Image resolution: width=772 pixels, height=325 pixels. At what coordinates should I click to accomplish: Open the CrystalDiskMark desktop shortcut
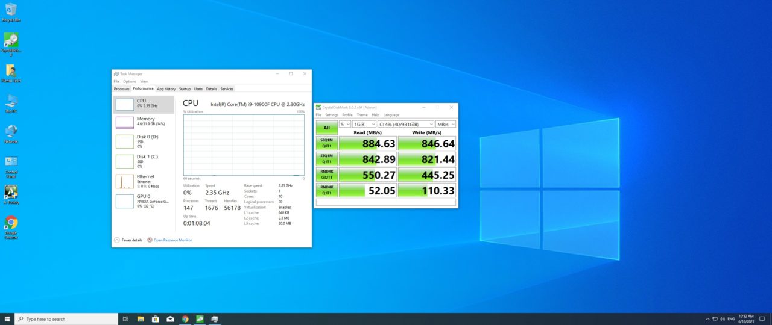pos(11,44)
